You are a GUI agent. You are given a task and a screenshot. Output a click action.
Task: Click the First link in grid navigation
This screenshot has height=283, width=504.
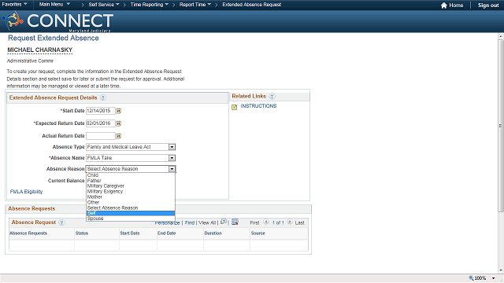(254, 222)
